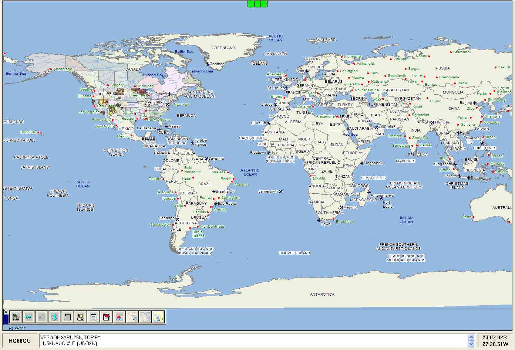This screenshot has height=350, width=515.
Task: Click the Lisboa marker
Action: pos(275,105)
